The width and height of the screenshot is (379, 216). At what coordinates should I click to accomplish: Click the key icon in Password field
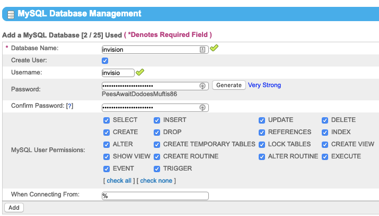[x=202, y=86]
